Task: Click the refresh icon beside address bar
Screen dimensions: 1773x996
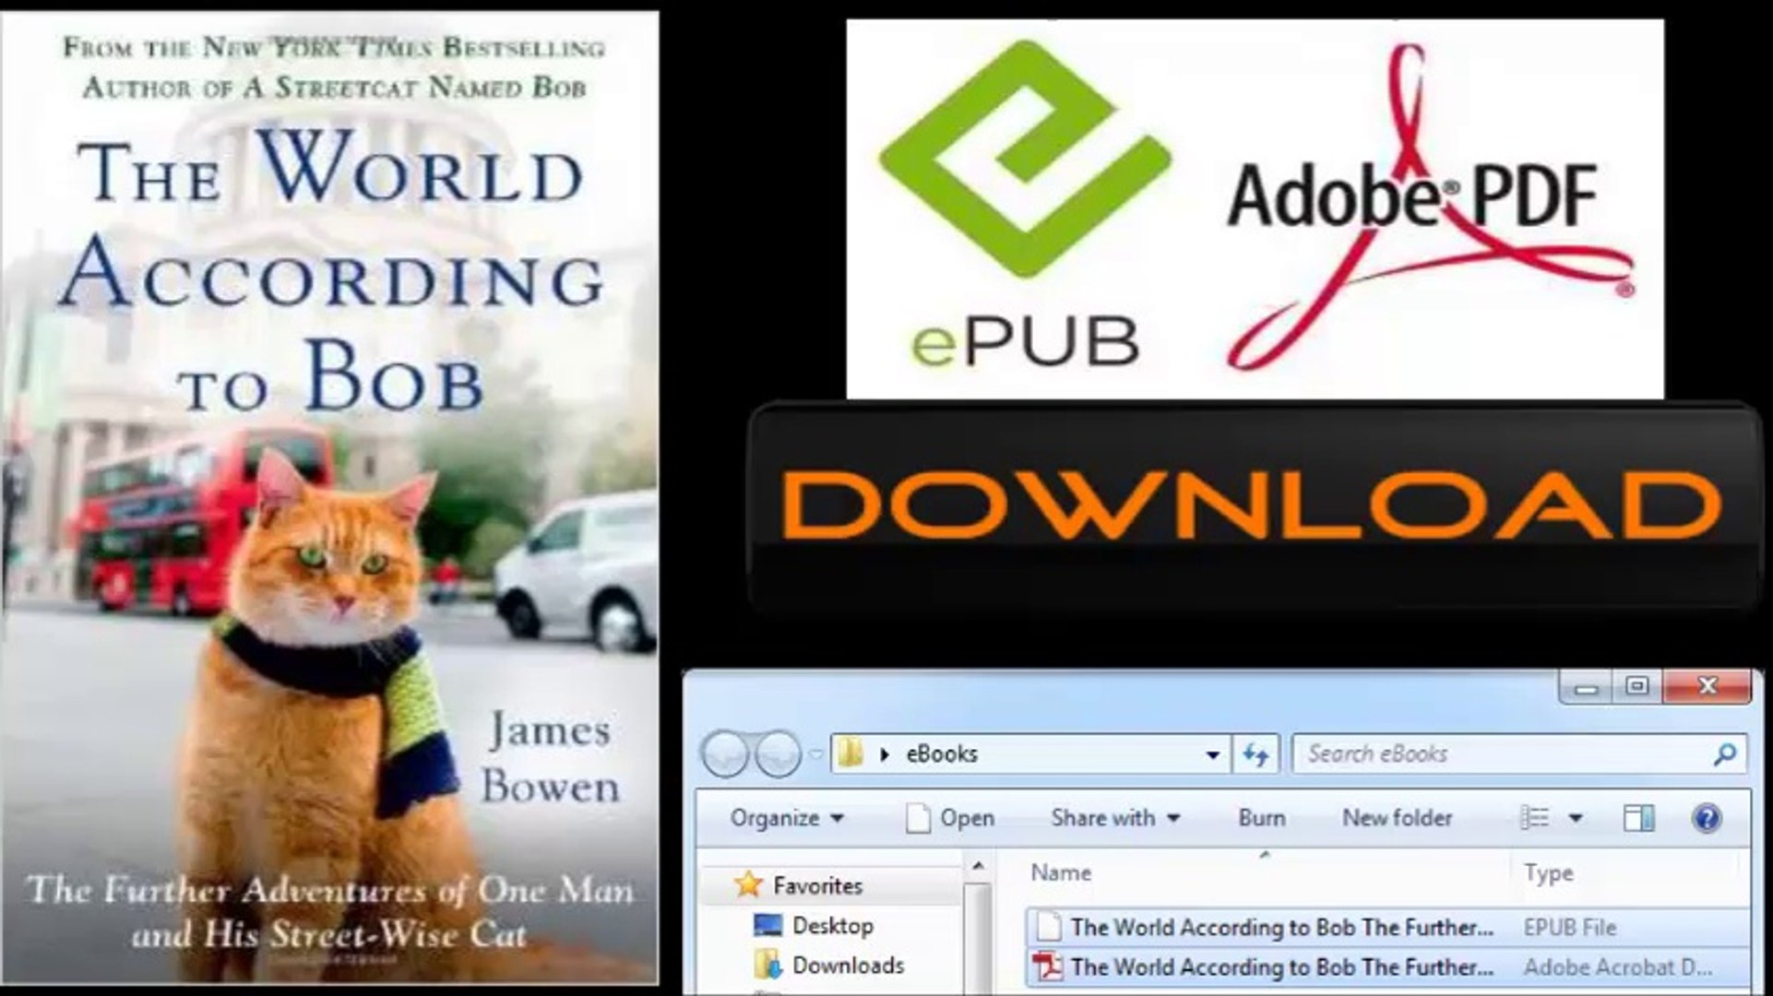Action: pos(1255,754)
